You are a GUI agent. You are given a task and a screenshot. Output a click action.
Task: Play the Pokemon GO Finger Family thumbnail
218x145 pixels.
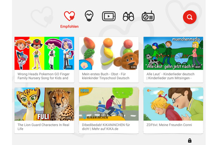point(44,53)
